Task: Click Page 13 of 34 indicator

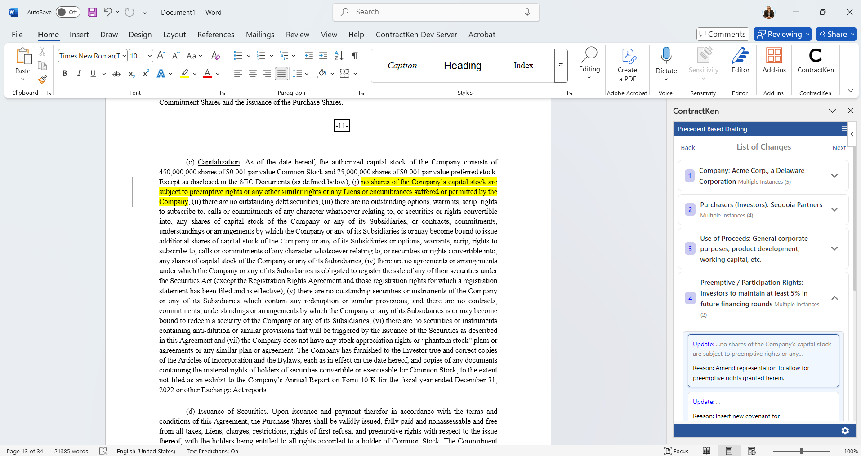Action: click(25, 451)
